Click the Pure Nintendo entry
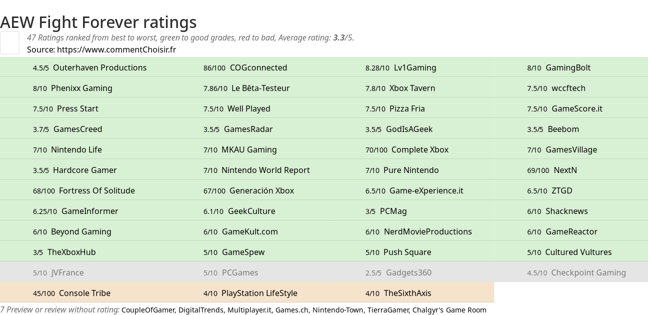Screen dimensions: 648x315 (x=402, y=170)
